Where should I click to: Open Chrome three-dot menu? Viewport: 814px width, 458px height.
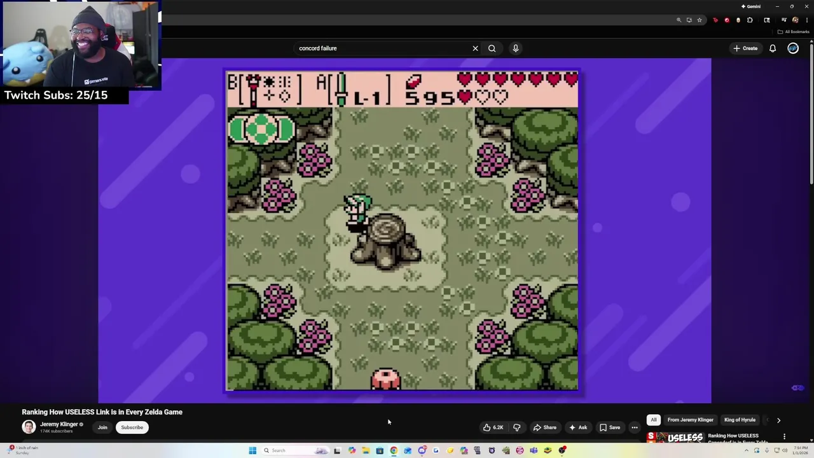pyautogui.click(x=806, y=20)
